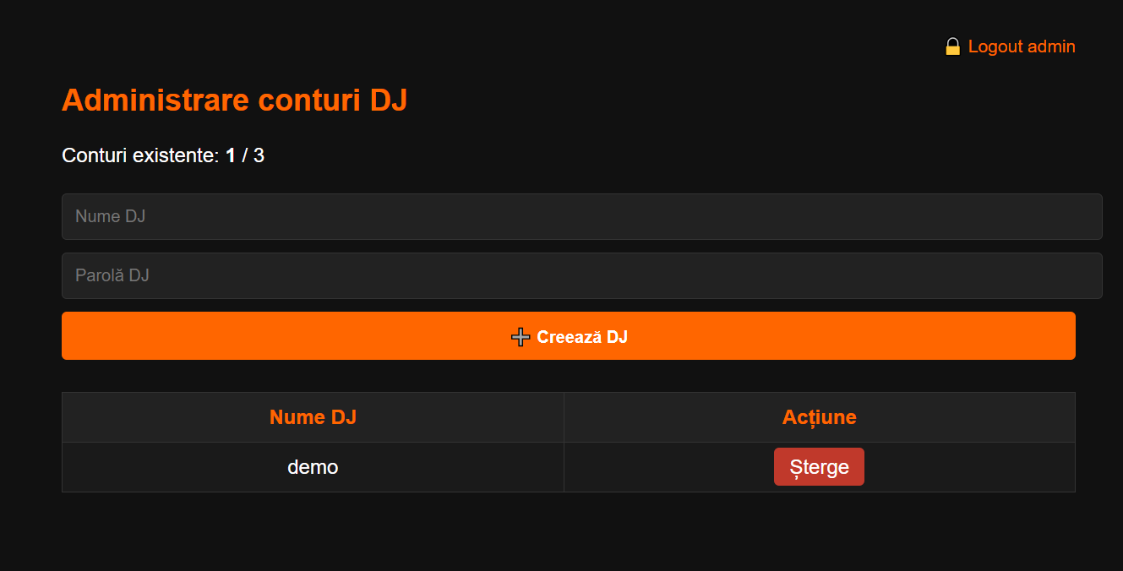Click the Creează text on the orange button
The image size is (1123, 571).
569,337
